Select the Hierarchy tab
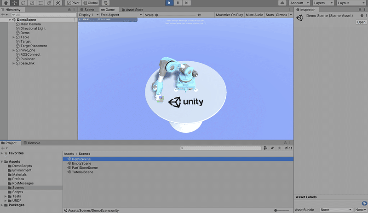The image size is (368, 213). [x=11, y=10]
